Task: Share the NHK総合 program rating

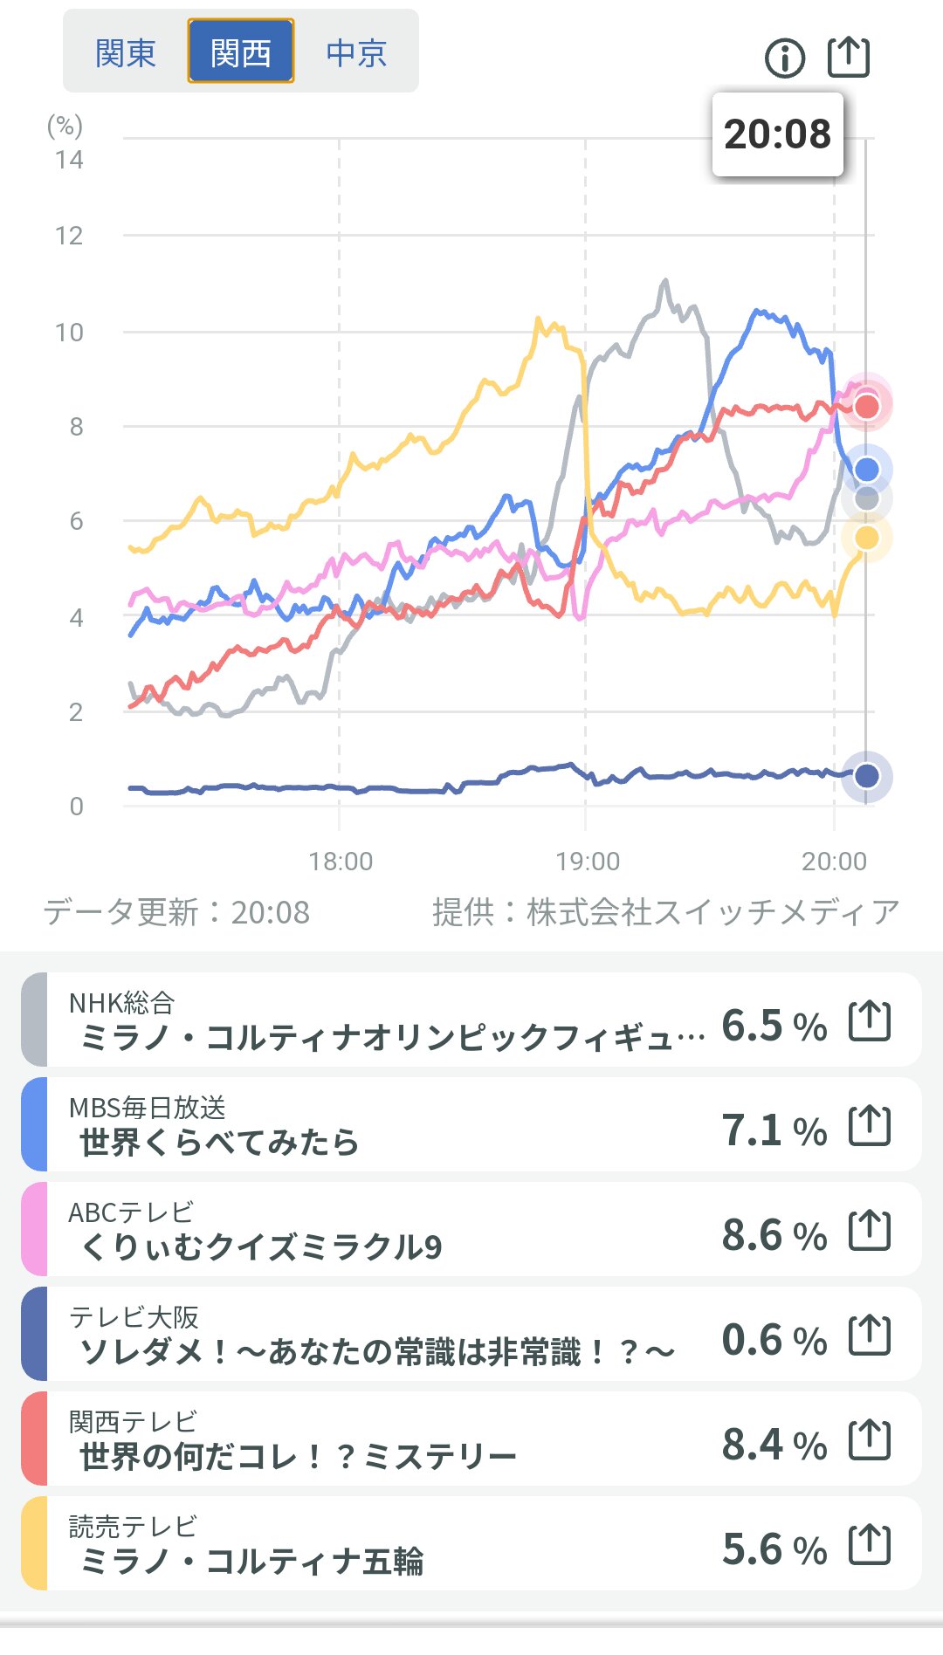Action: click(870, 1021)
